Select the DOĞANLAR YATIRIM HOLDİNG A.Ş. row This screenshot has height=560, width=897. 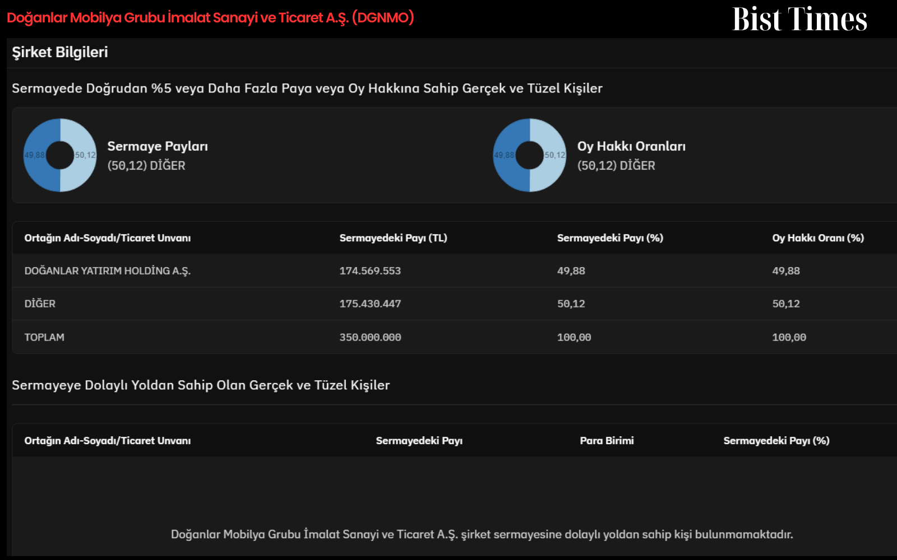454,270
